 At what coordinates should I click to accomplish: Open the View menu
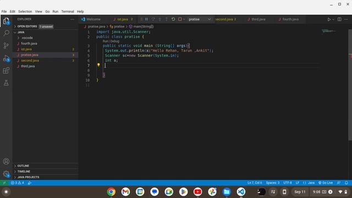(x=38, y=12)
